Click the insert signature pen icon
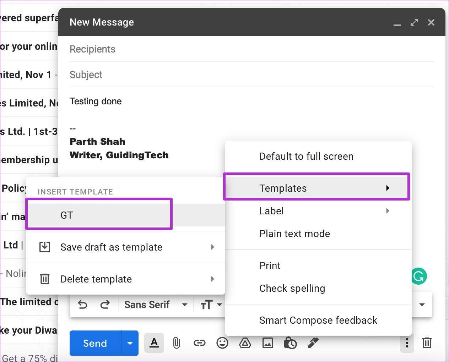449x362 pixels. (313, 343)
